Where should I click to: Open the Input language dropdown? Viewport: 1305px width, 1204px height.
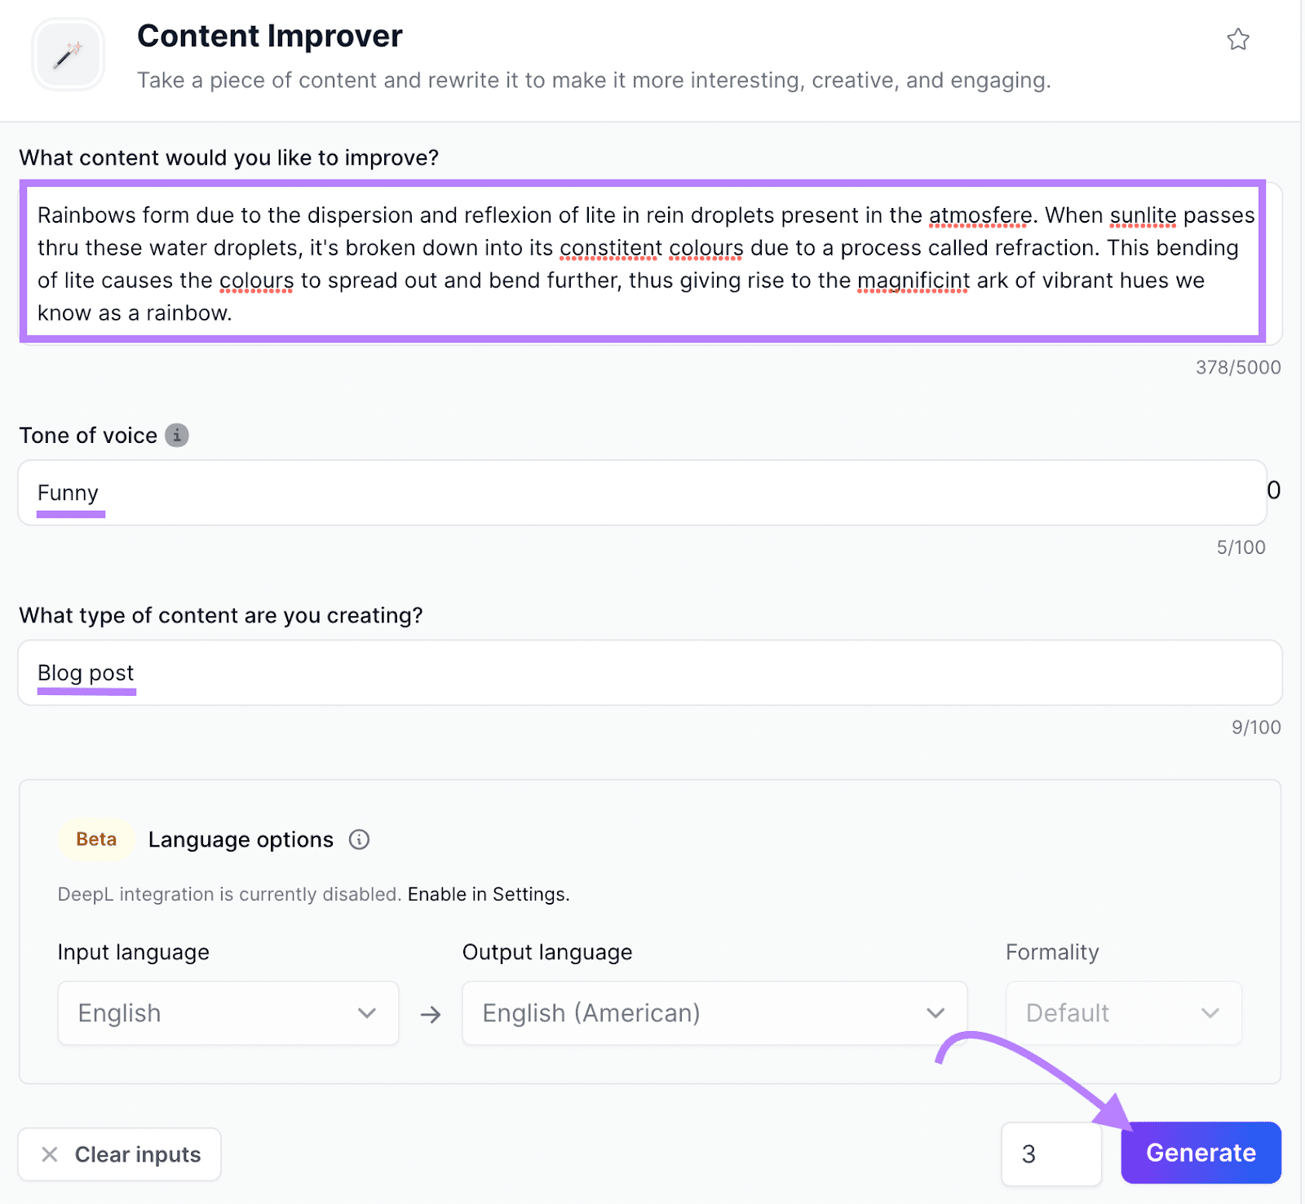click(228, 1013)
